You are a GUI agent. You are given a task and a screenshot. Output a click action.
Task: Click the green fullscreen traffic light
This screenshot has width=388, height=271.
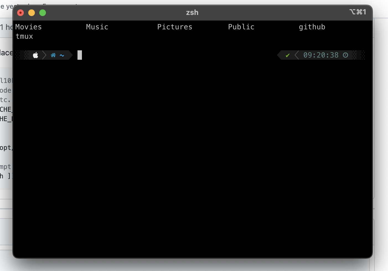tap(43, 13)
